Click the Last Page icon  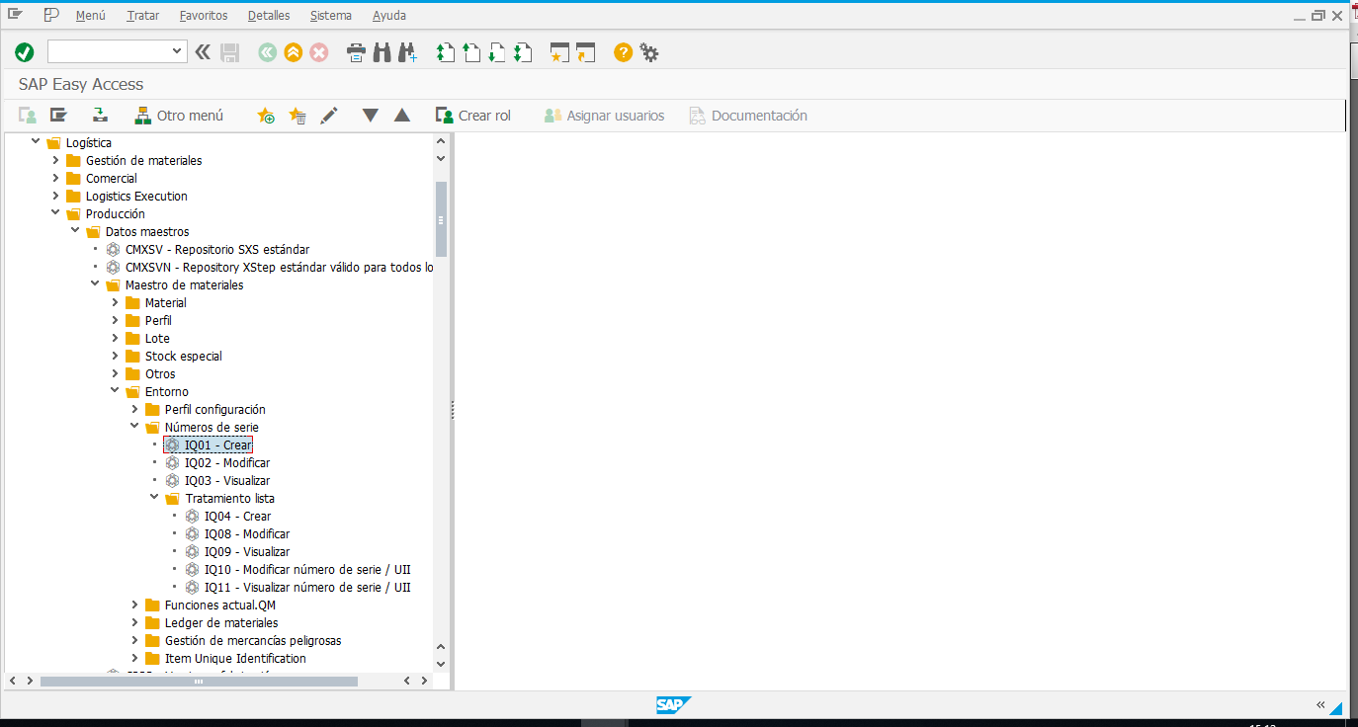pyautogui.click(x=523, y=52)
